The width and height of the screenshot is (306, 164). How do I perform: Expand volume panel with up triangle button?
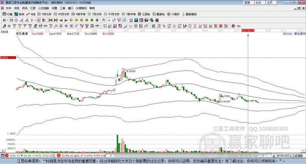(3, 151)
